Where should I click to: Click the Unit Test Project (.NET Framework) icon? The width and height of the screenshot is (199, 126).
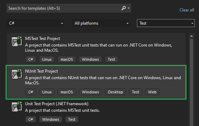17,107
